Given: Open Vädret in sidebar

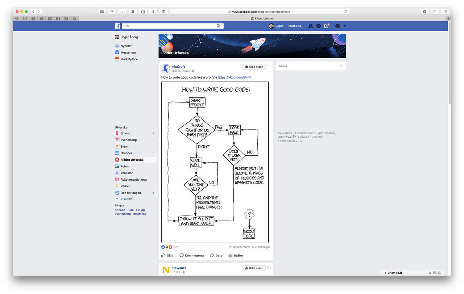Looking at the screenshot, I should click(x=135, y=186).
